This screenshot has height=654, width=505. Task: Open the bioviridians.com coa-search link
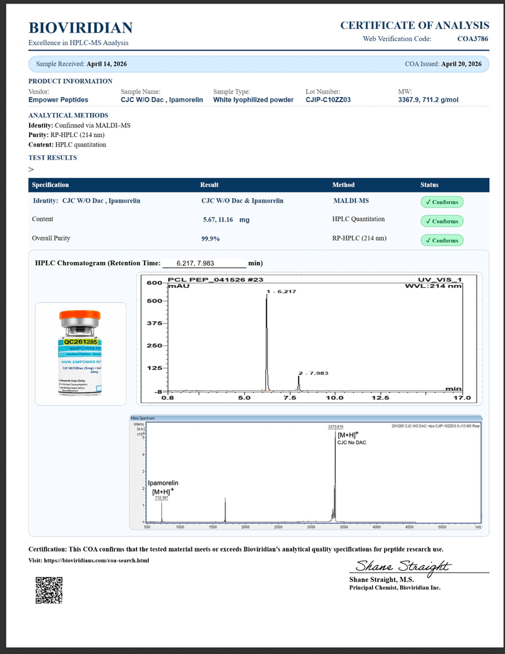(97, 560)
